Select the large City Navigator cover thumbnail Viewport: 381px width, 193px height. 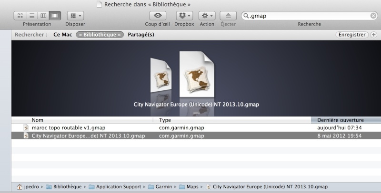click(197, 74)
